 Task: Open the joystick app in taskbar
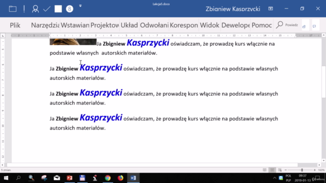click(x=95, y=178)
